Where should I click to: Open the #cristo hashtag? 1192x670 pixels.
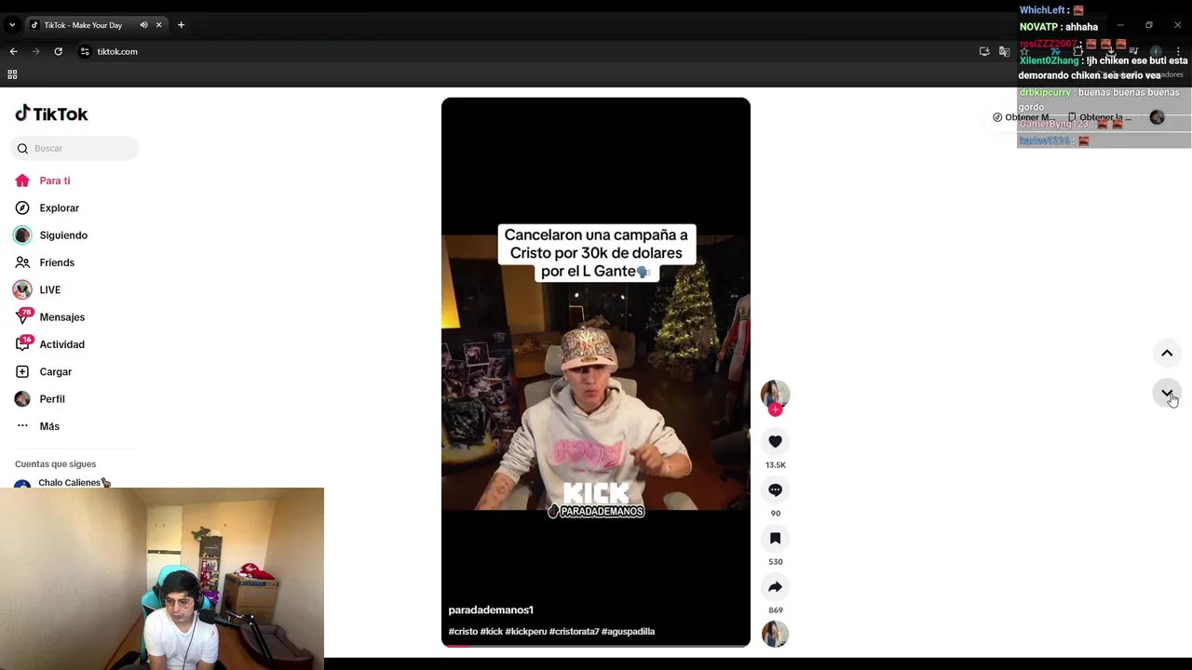[x=463, y=632]
